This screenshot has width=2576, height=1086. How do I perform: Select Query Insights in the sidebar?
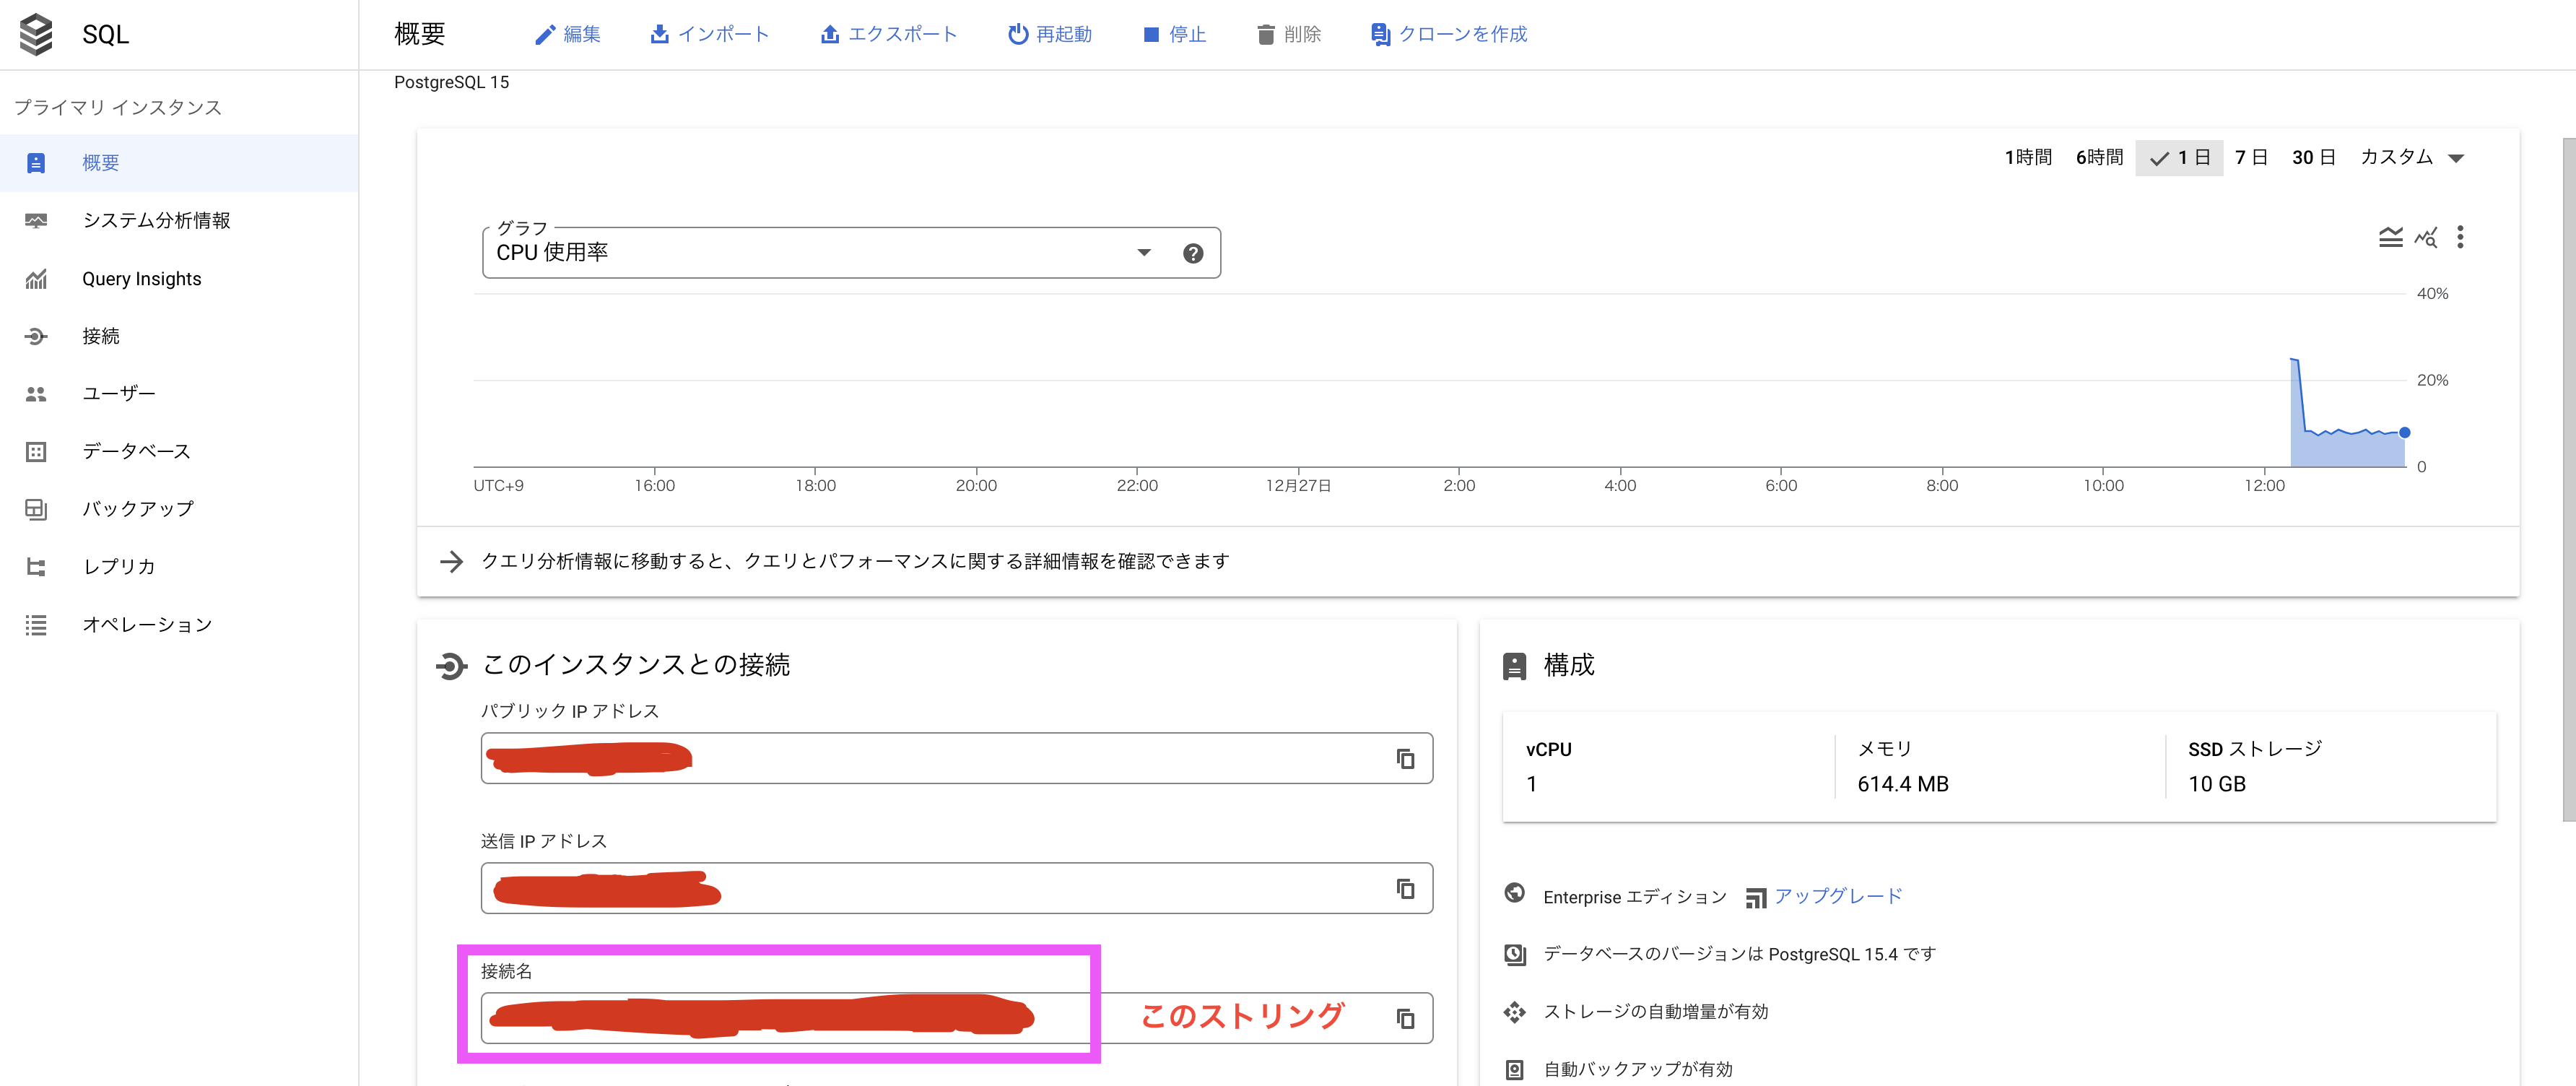point(141,278)
